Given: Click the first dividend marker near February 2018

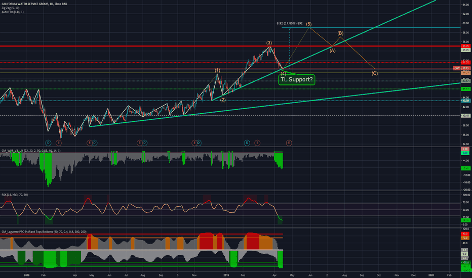Looking at the screenshot, I should [48, 143].
